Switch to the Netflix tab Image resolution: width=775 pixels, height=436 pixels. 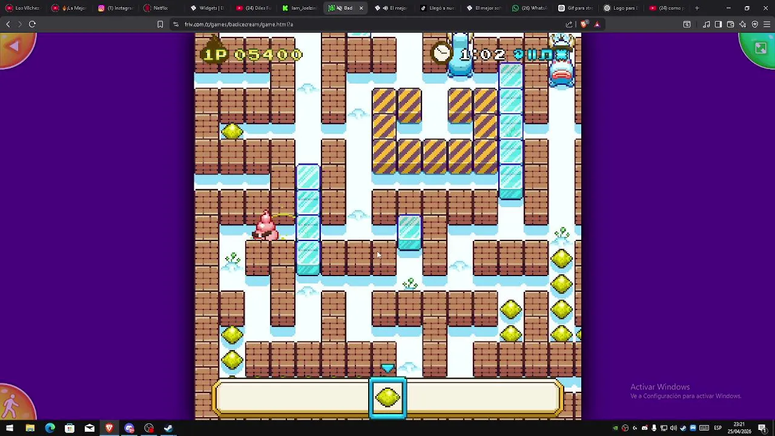(162, 8)
